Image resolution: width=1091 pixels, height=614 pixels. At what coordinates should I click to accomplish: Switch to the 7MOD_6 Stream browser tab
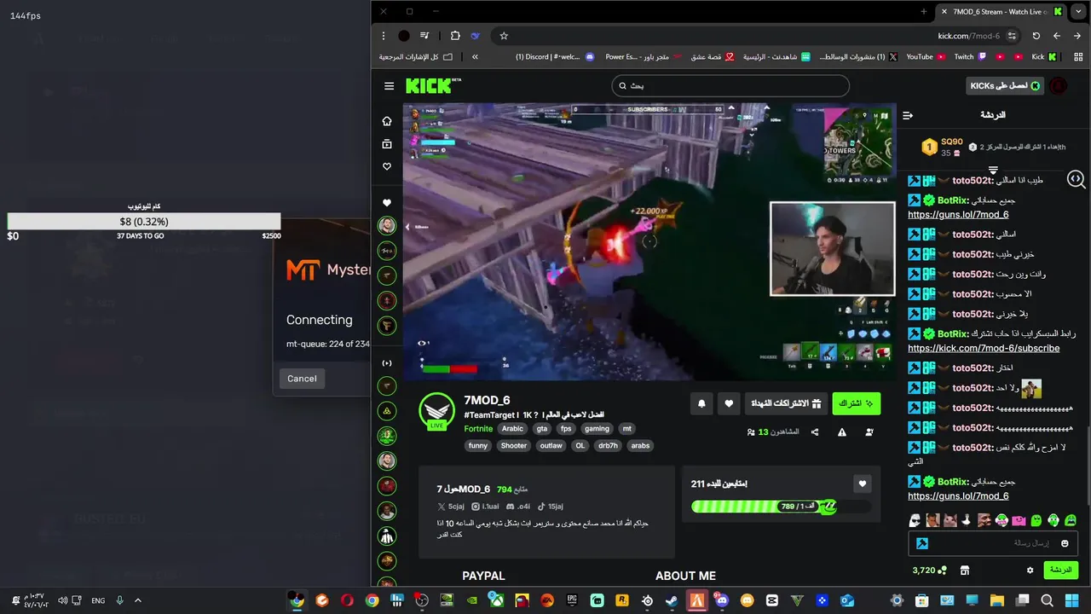pos(1002,11)
